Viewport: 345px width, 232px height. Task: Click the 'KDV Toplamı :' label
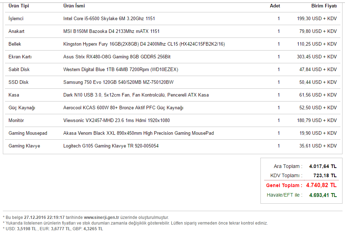point(286,176)
